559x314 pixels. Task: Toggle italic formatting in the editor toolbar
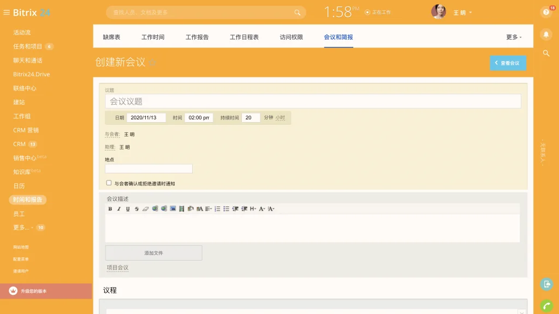pos(119,209)
